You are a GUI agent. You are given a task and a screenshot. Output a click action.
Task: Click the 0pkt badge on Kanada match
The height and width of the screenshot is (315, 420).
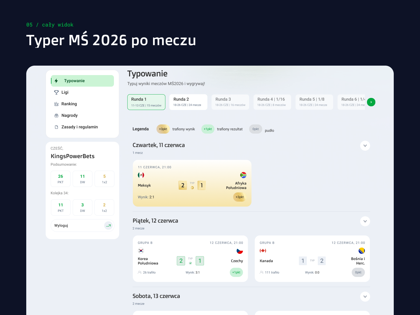(358, 272)
